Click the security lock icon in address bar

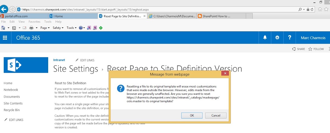[x=308, y=9]
